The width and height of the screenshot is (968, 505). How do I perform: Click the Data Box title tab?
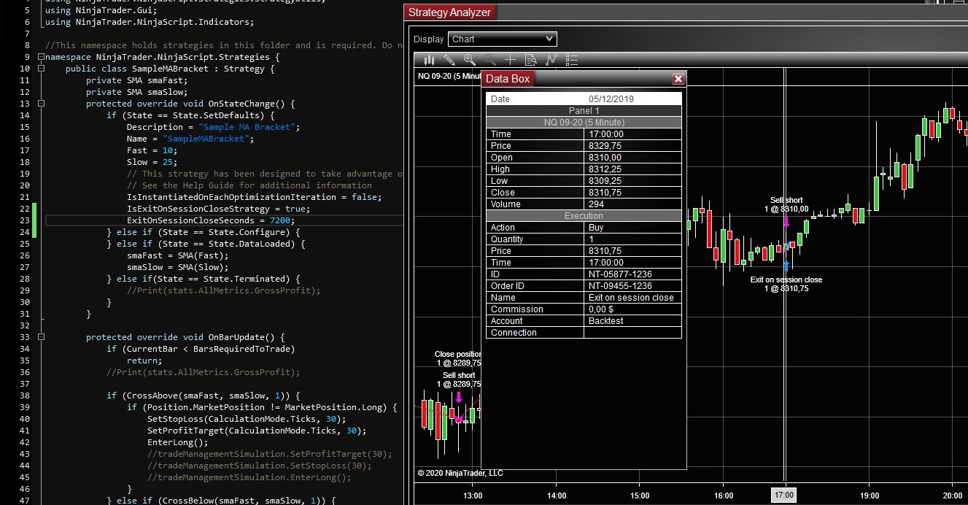[x=508, y=79]
